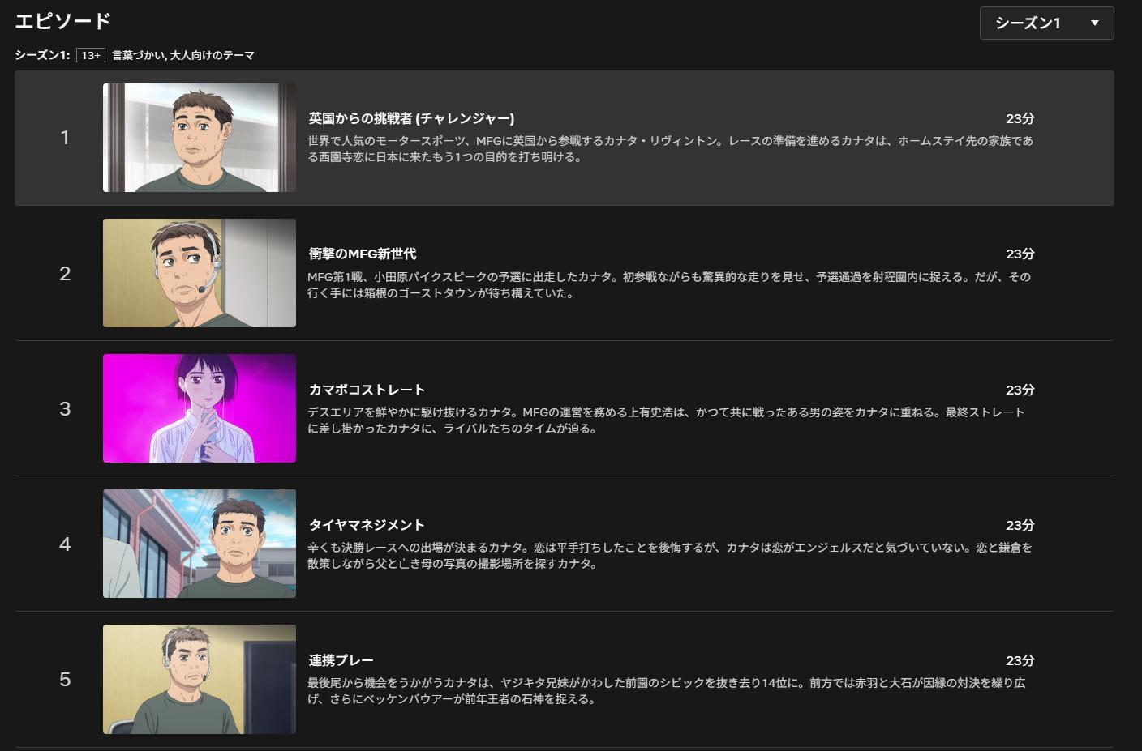
Task: Click the dropdown arrow beside シーズン1
Action: tap(1094, 23)
